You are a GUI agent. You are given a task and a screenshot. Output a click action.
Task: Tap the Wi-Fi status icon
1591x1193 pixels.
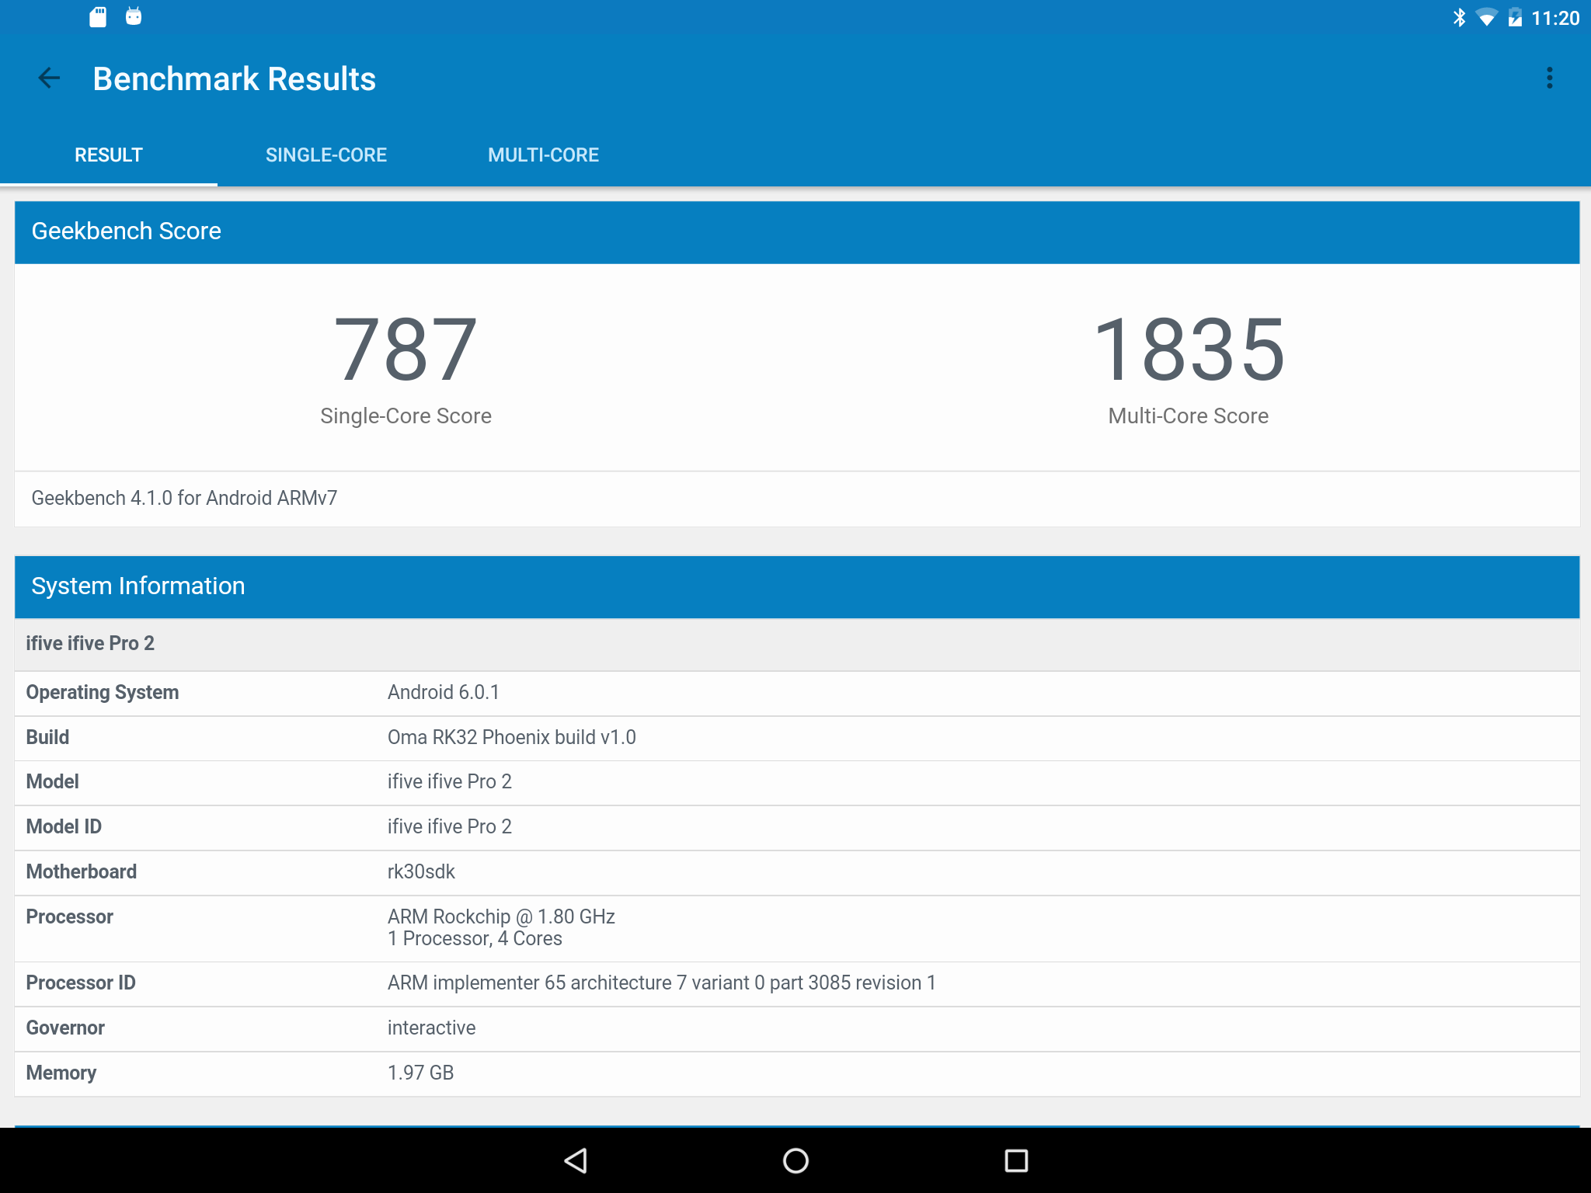pyautogui.click(x=1486, y=17)
